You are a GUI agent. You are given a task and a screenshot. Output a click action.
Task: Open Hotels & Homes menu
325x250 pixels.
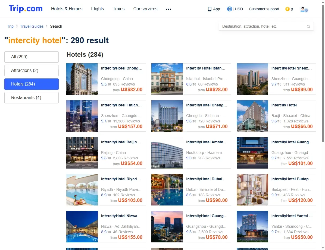coord(67,9)
